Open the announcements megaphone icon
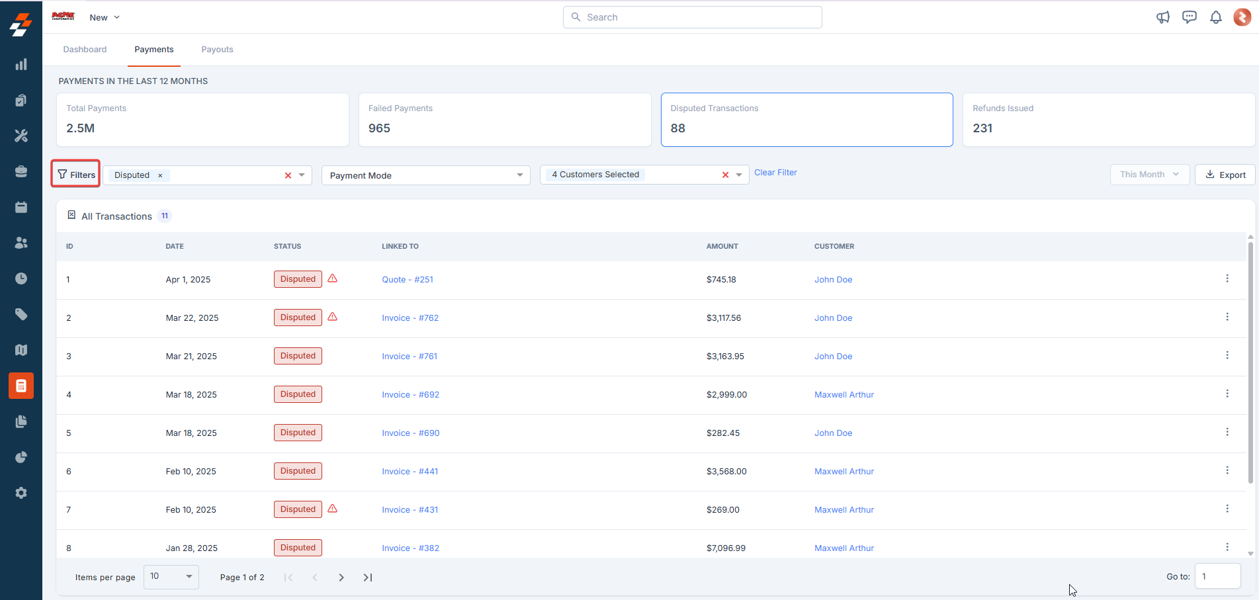This screenshot has width=1259, height=600. pyautogui.click(x=1163, y=17)
